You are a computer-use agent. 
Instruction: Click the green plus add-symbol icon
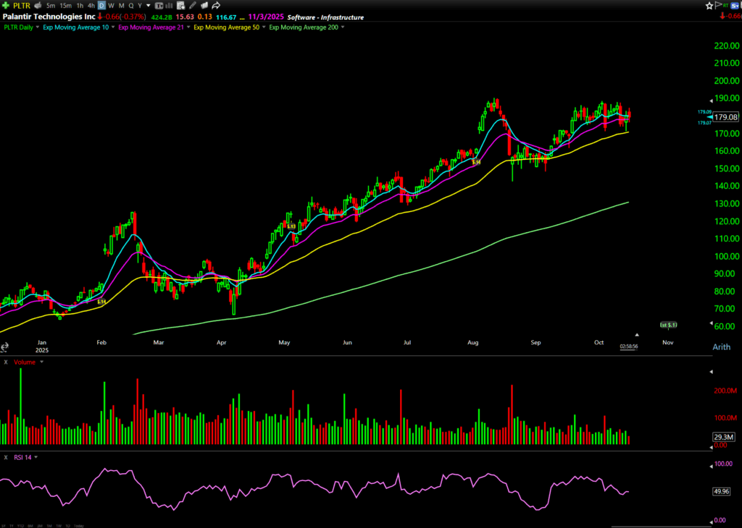(6, 5)
